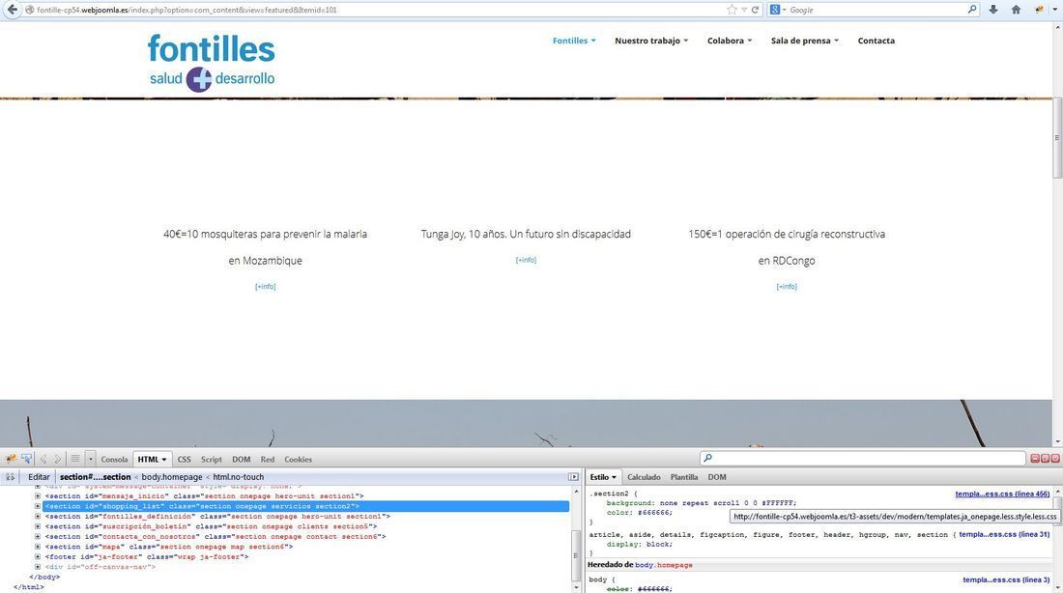Expand off-canvas-nav div node

point(38,567)
